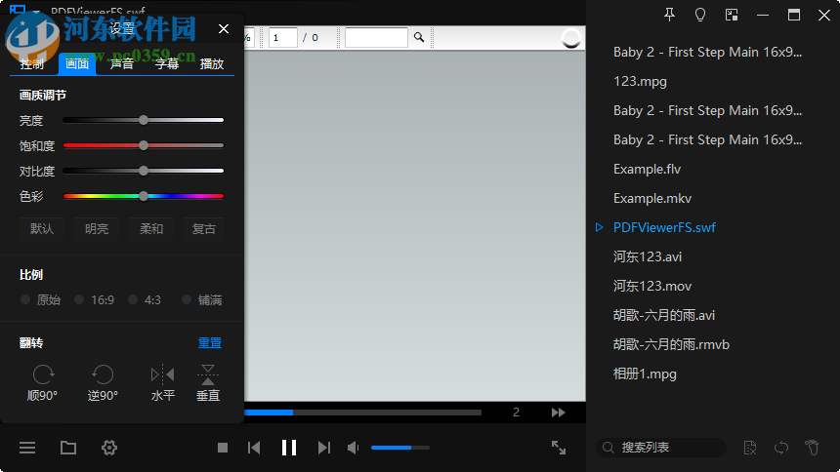This screenshot has width=840, height=472.
Task: Pause the video
Action: [289, 448]
